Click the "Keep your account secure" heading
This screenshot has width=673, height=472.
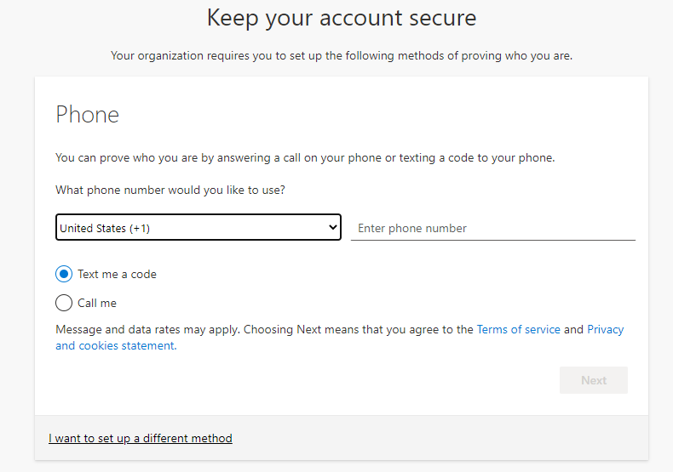coord(342,18)
